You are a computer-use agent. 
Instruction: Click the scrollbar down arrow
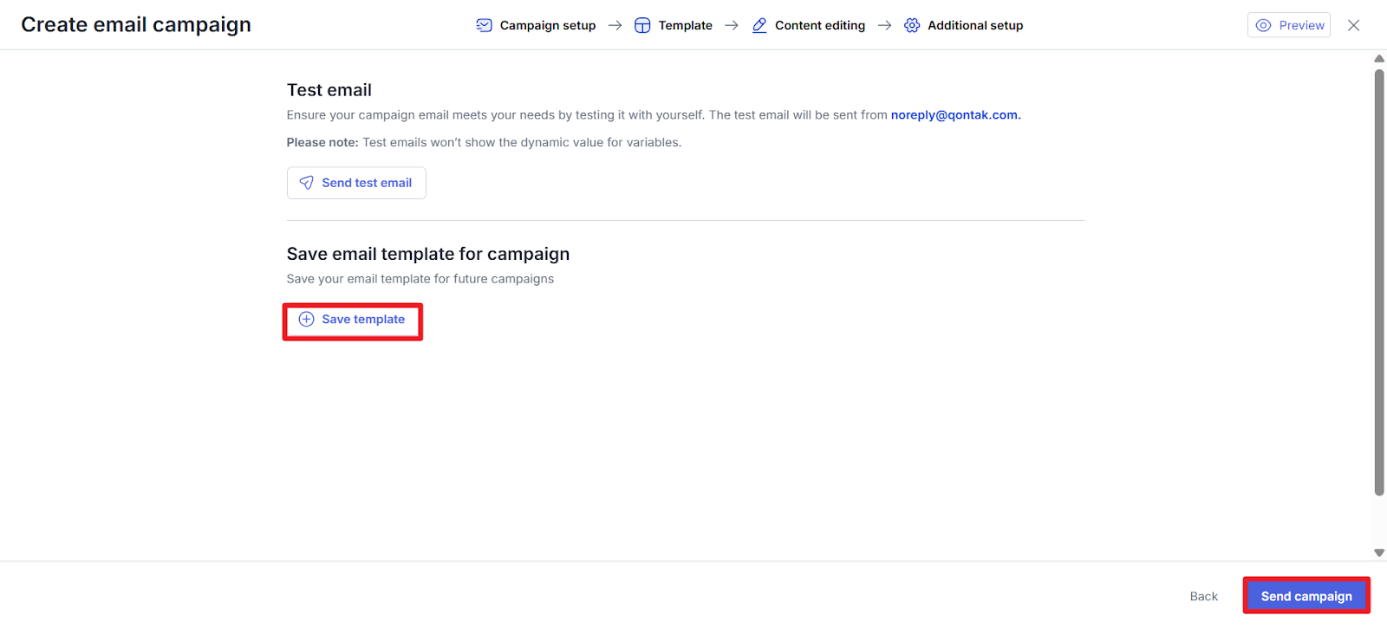click(x=1379, y=553)
